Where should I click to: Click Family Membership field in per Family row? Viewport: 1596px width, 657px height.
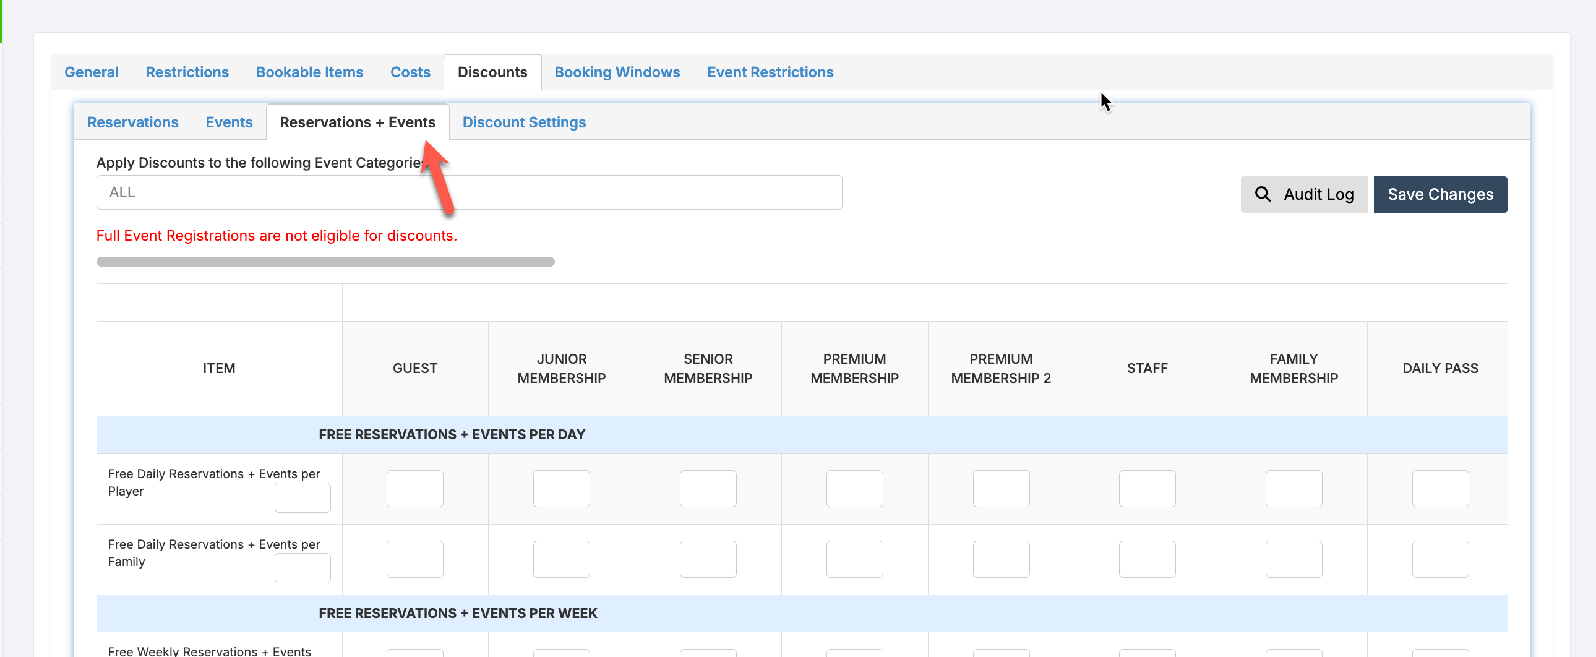point(1293,559)
